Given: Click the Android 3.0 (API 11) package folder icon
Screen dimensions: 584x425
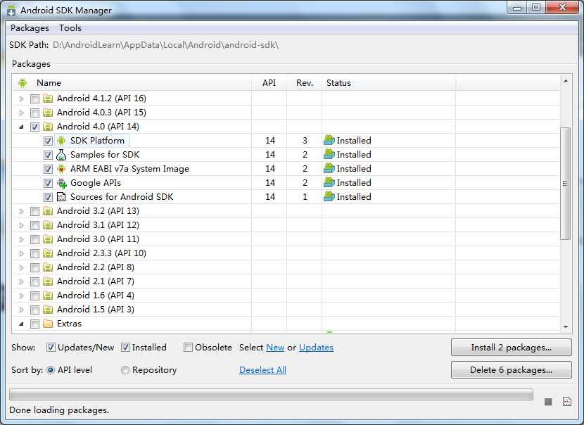Looking at the screenshot, I should 48,239.
